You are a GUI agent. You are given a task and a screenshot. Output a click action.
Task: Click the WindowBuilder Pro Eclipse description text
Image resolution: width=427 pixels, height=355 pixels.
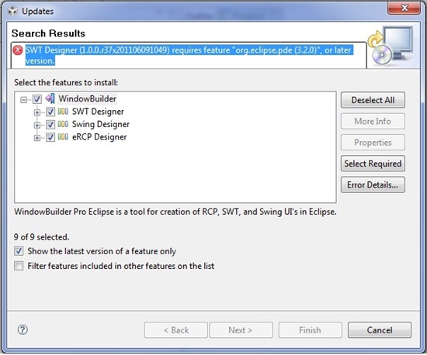175,212
